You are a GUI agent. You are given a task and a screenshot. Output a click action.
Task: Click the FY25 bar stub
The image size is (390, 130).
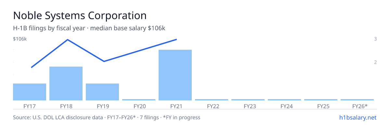(x=321, y=100)
